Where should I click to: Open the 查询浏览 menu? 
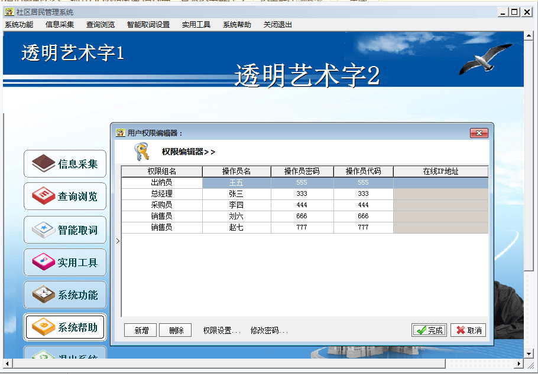(x=101, y=25)
